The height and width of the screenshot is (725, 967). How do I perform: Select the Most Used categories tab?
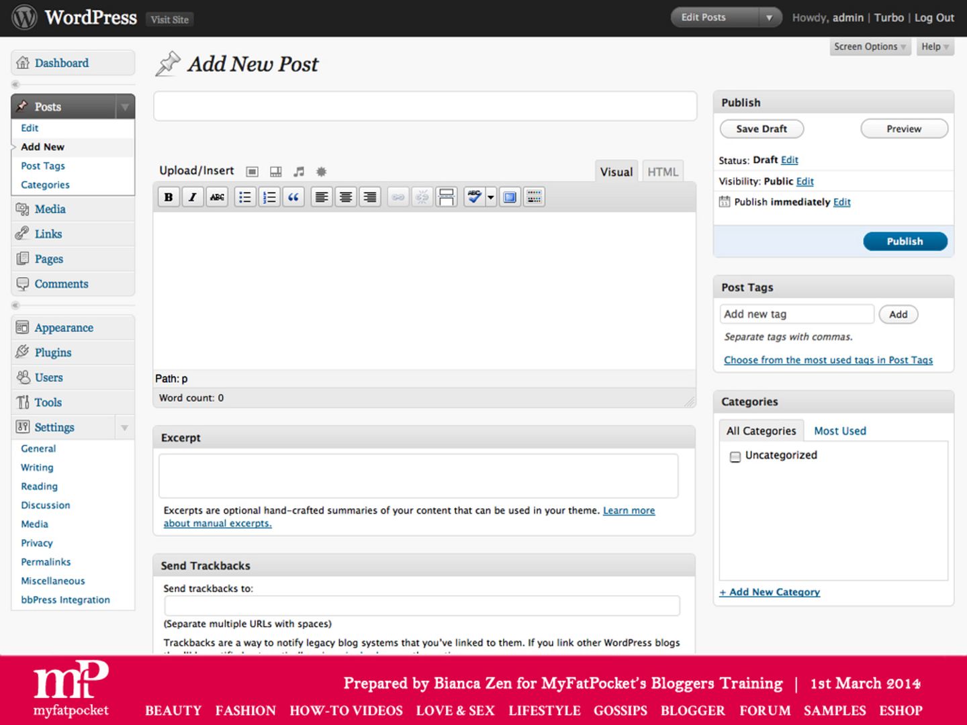click(x=840, y=431)
